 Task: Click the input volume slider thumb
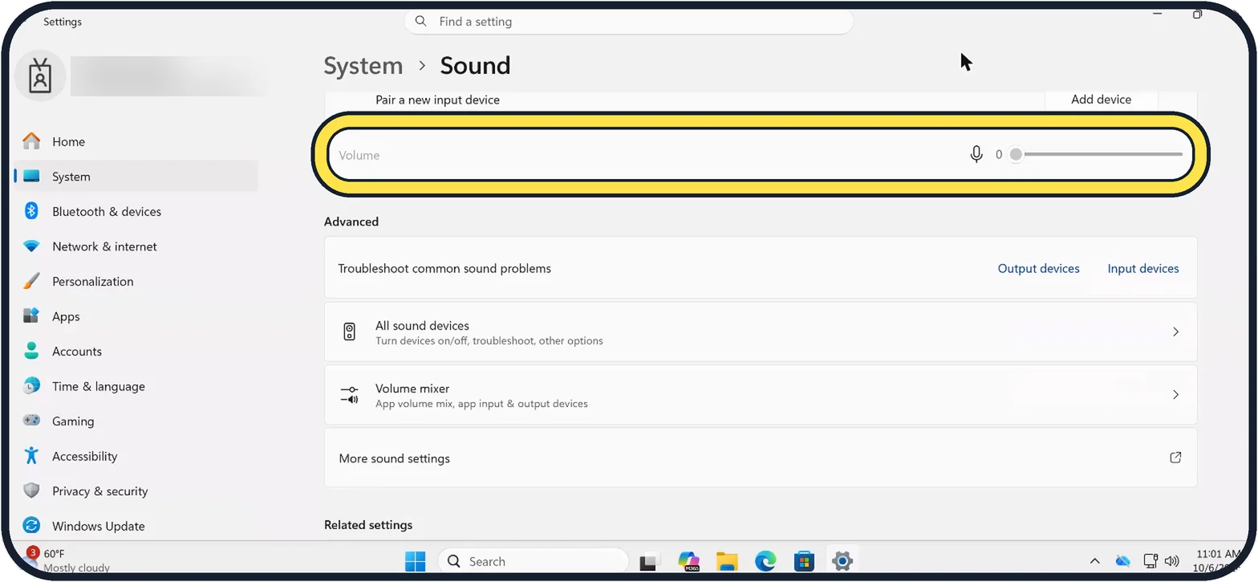click(x=1016, y=154)
